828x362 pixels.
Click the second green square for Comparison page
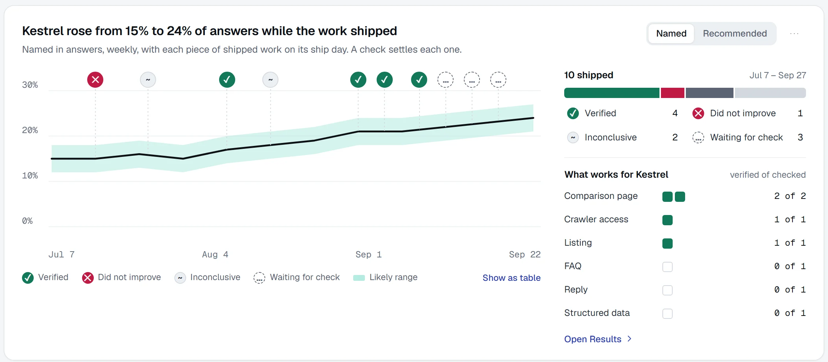click(680, 197)
